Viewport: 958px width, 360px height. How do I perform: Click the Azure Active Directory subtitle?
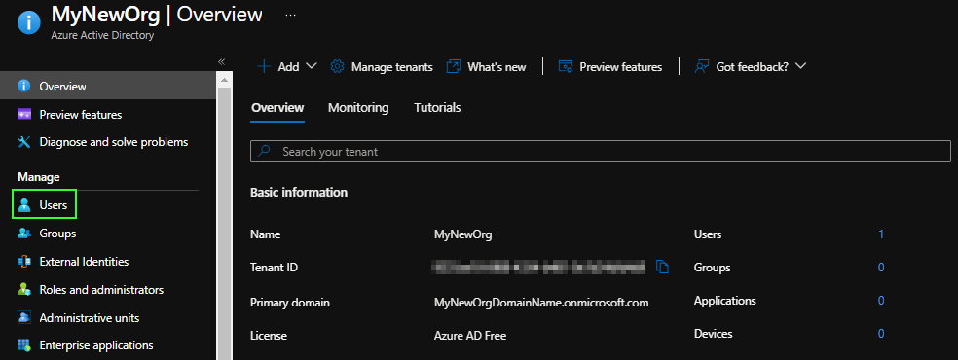point(102,35)
